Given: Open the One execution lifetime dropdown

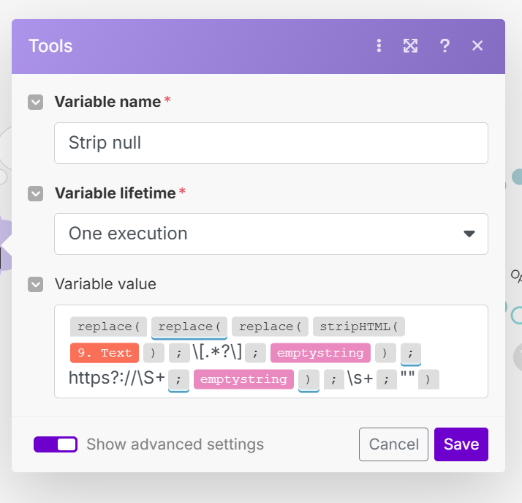Looking at the screenshot, I should [x=271, y=234].
